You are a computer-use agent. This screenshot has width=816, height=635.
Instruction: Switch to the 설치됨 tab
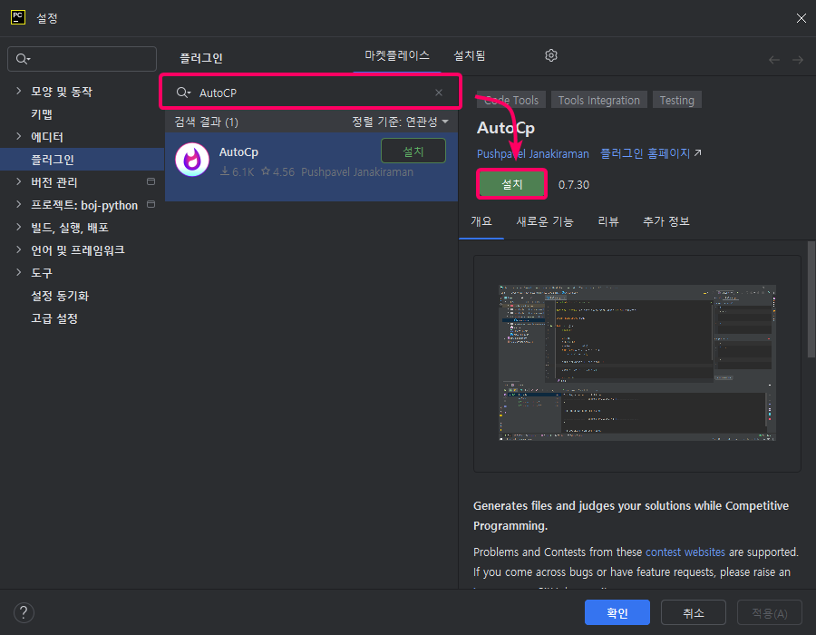click(x=470, y=55)
